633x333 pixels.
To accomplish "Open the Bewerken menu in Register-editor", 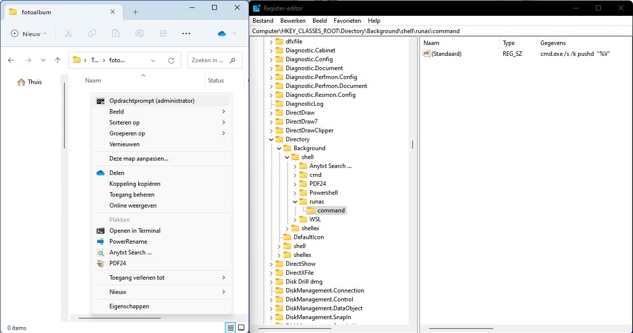I will (293, 21).
